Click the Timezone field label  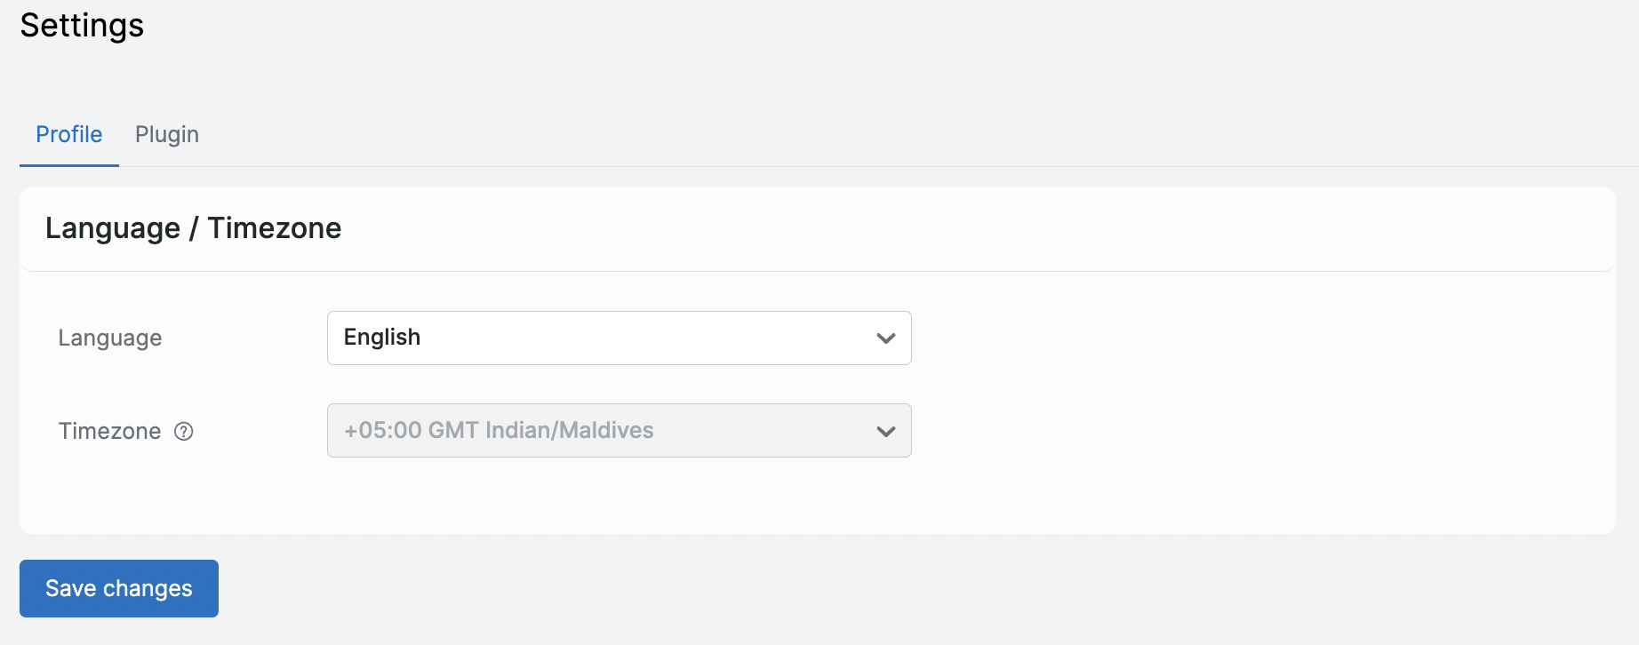click(x=109, y=432)
